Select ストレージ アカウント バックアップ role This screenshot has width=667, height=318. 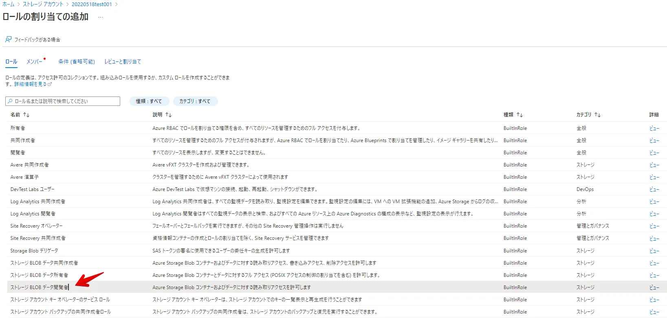click(337, 311)
